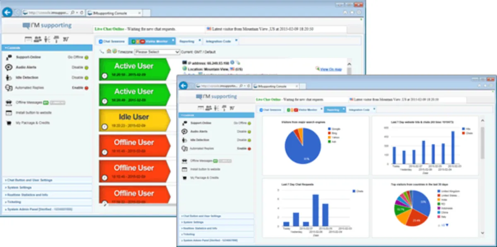Switch to Integration Code tab in front window

pos(361,110)
